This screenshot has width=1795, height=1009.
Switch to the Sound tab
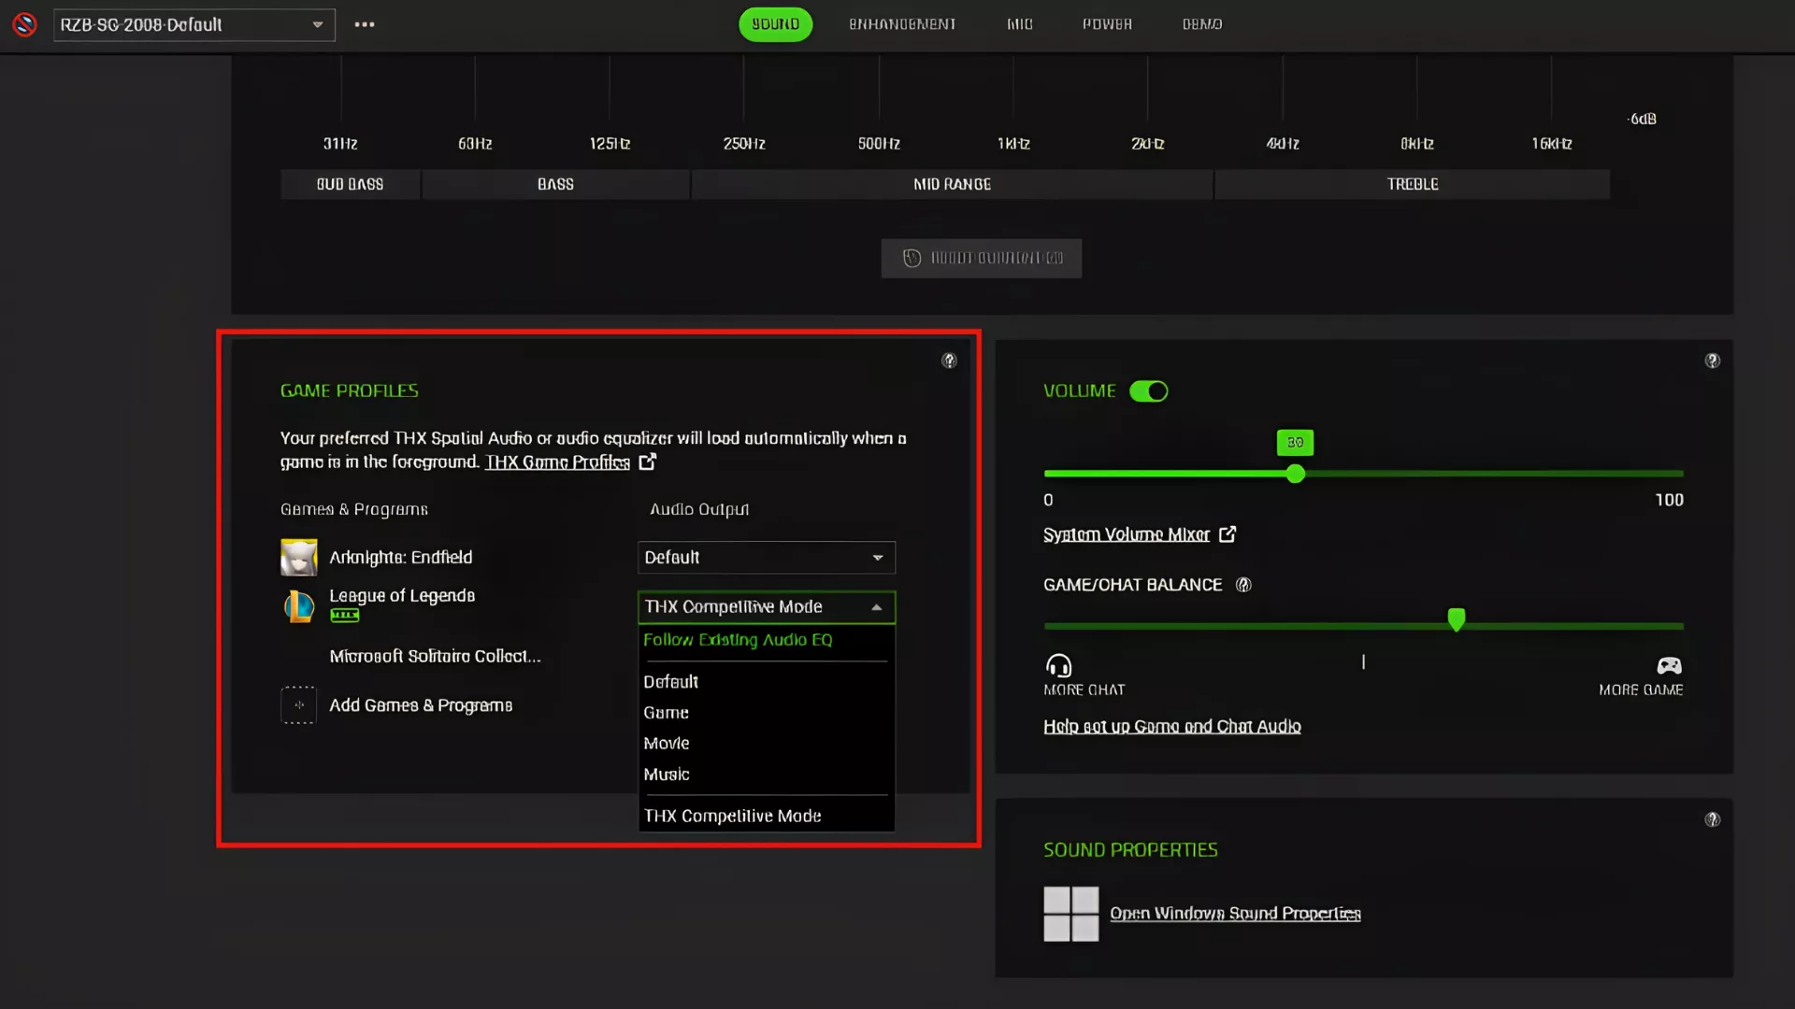[x=776, y=24]
